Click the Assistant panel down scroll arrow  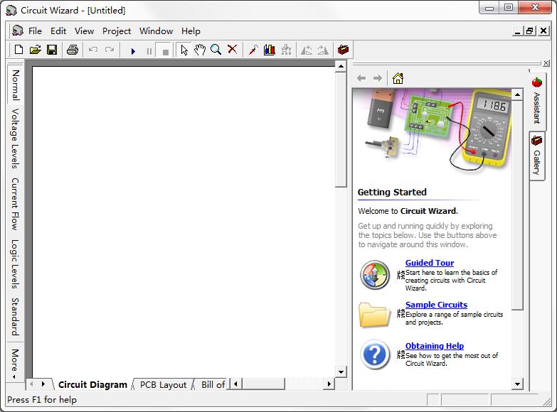(517, 384)
